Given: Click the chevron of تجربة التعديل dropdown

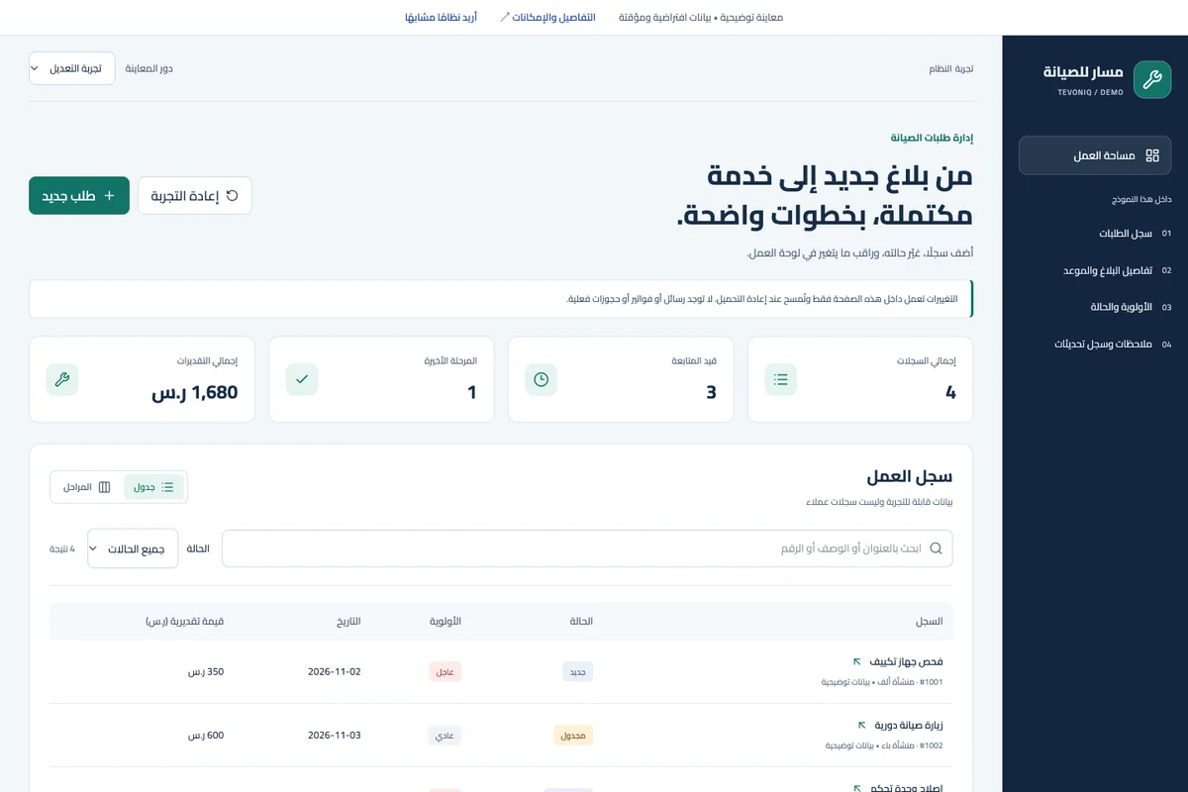Looking at the screenshot, I should point(36,68).
